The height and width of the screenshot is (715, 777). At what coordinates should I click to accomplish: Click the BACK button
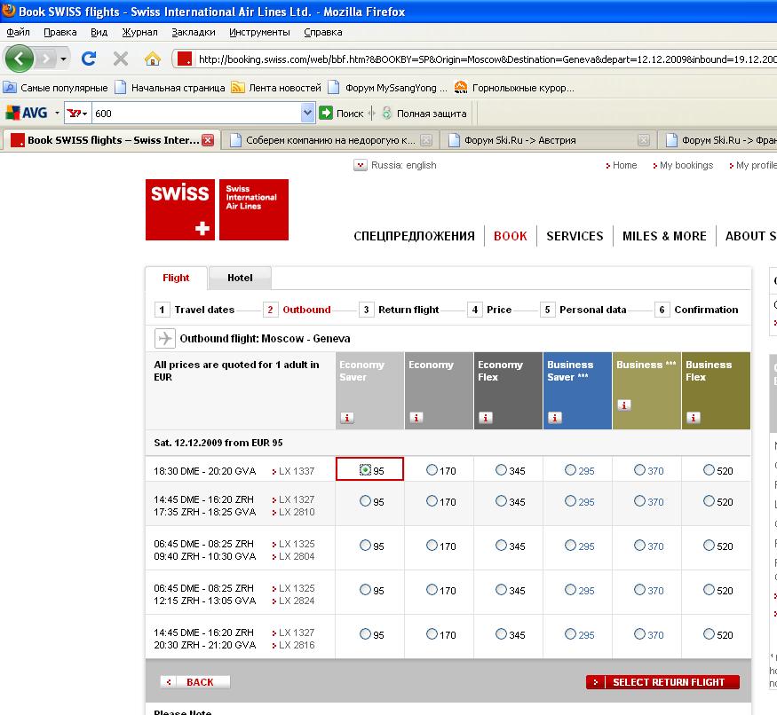tap(194, 682)
